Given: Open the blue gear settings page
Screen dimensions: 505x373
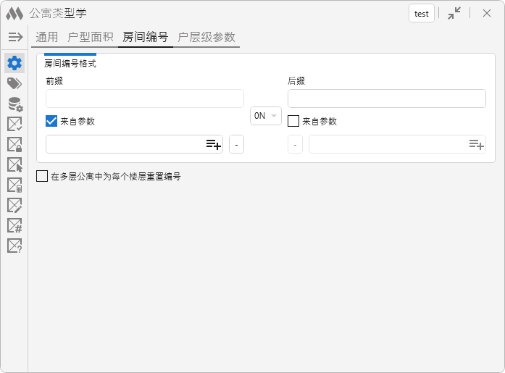Looking at the screenshot, I should [x=14, y=63].
